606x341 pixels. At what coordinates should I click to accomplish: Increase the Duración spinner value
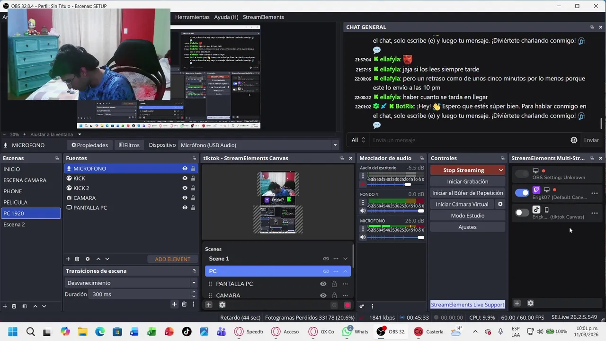coord(193,292)
